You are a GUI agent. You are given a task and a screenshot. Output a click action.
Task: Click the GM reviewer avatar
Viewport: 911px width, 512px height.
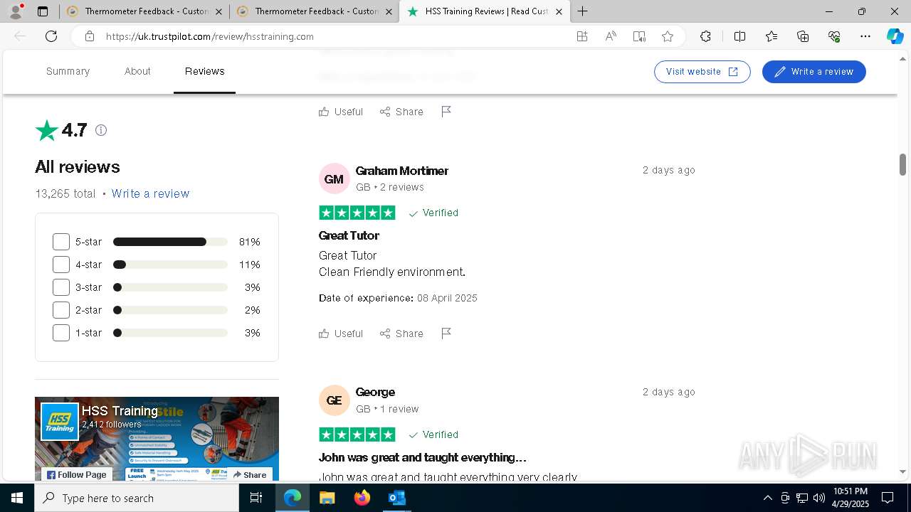tap(334, 178)
